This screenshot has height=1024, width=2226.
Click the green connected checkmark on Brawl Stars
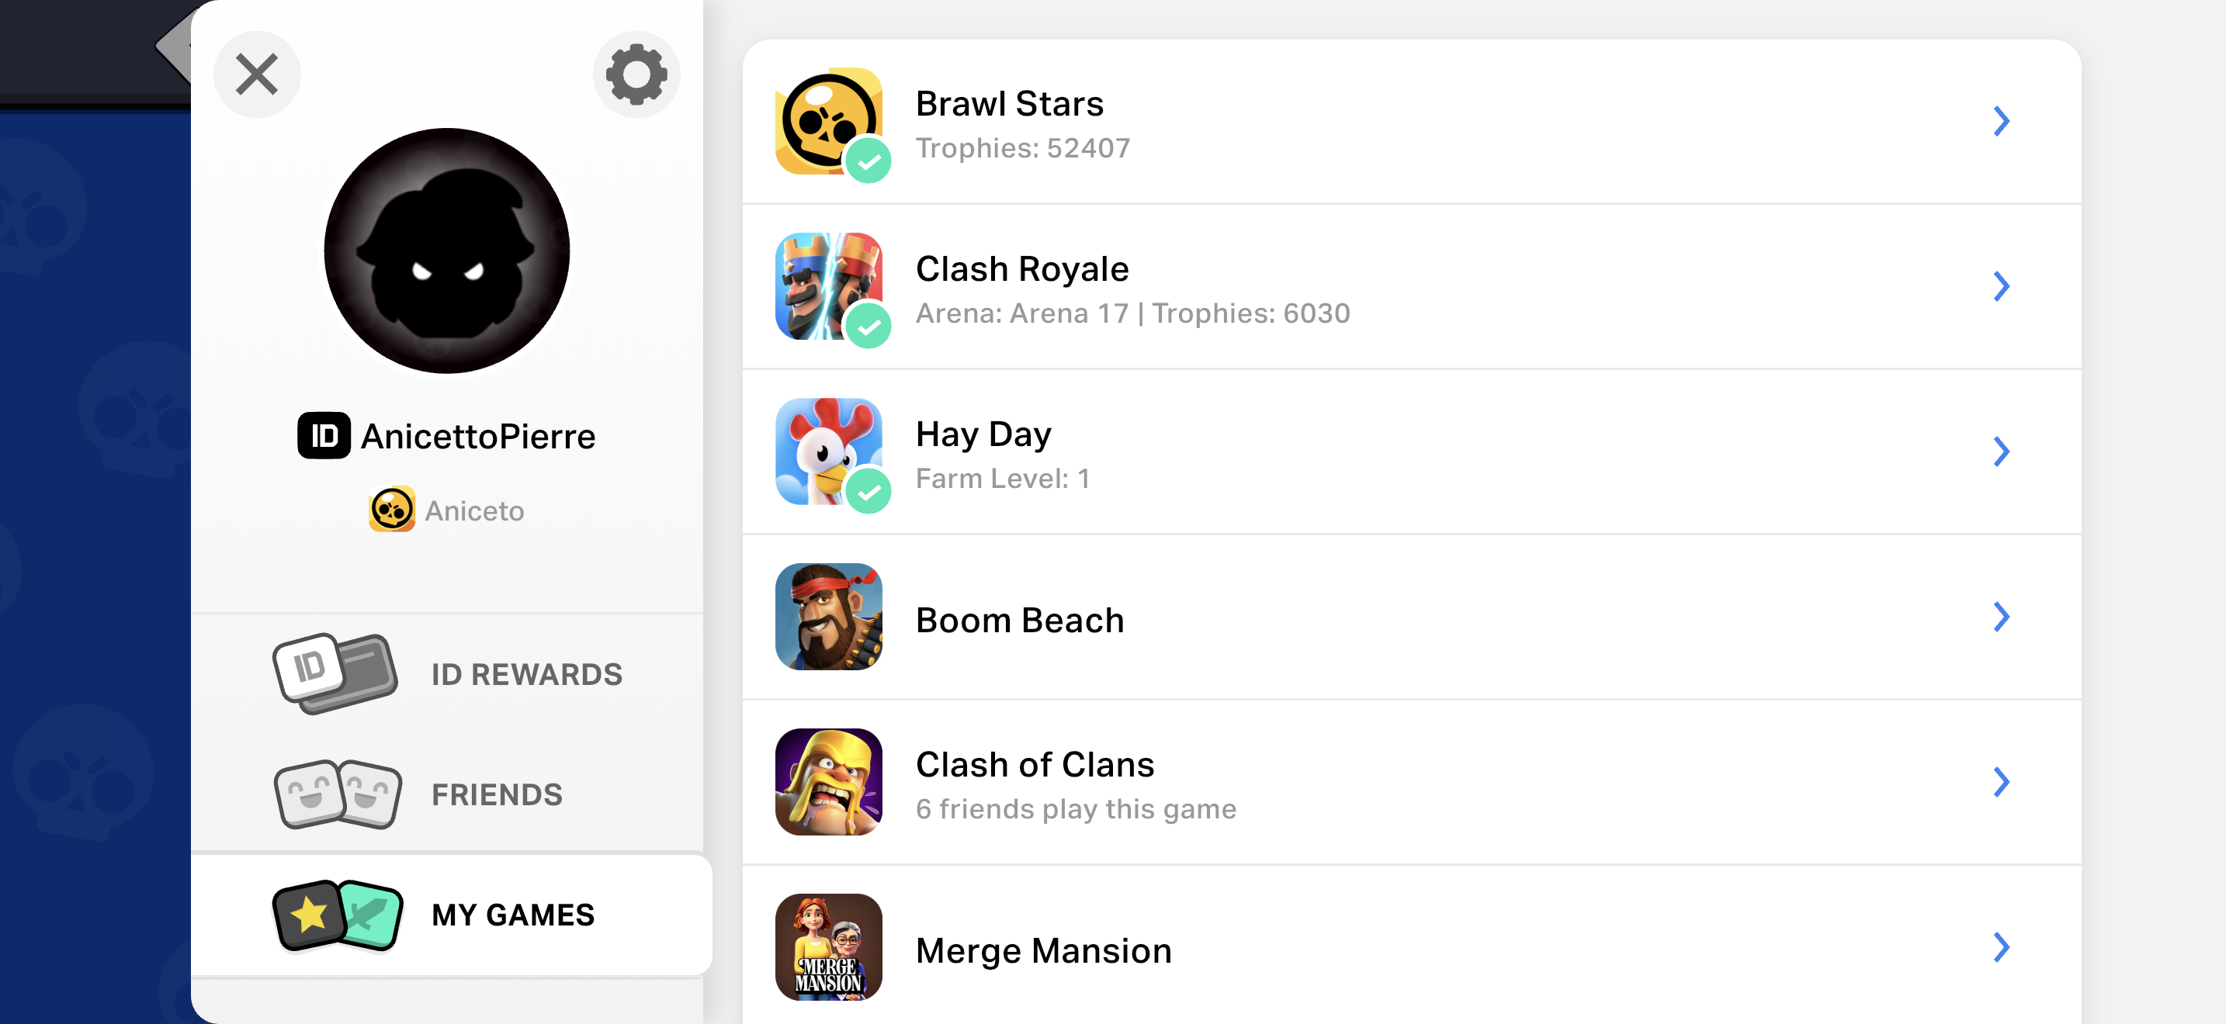point(869,161)
